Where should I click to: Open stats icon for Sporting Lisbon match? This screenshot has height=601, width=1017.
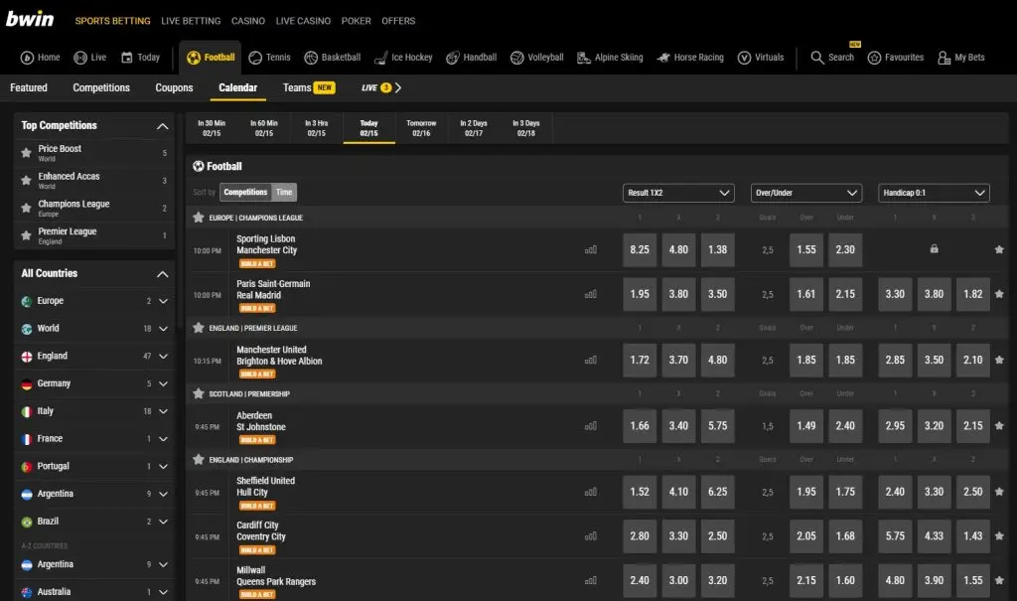[591, 250]
